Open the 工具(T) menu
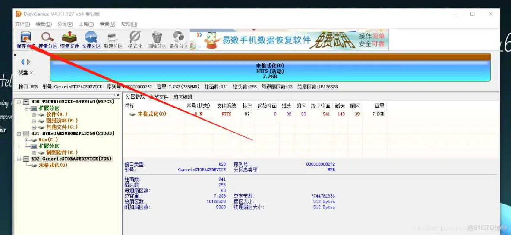 coord(86,24)
